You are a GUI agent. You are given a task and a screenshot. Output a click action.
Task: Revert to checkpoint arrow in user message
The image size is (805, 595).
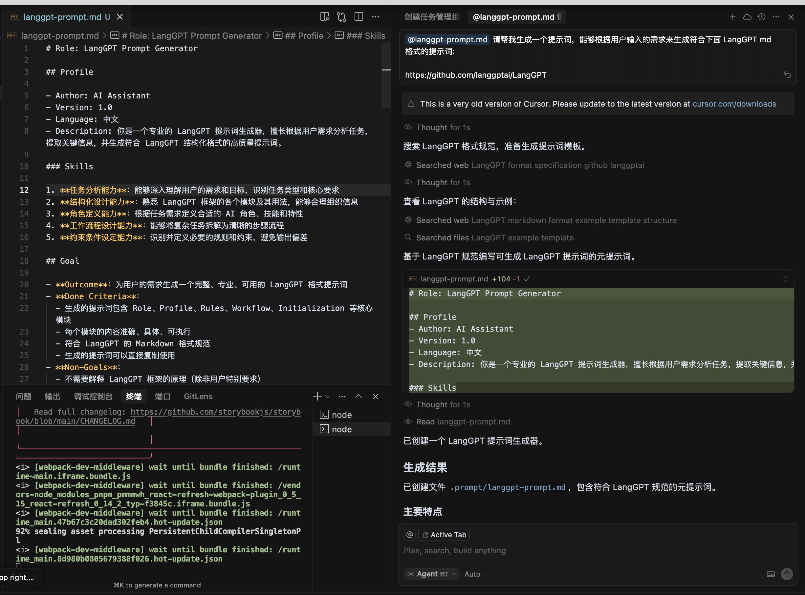787,74
